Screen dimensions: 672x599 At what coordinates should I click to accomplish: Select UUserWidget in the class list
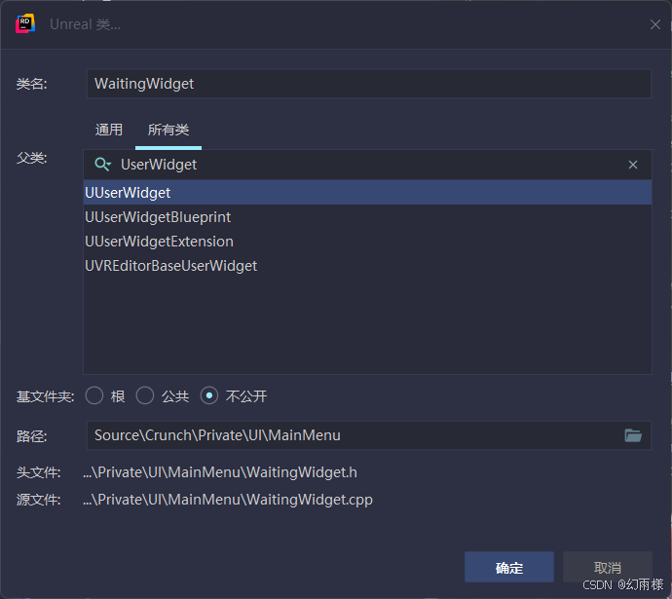point(368,193)
